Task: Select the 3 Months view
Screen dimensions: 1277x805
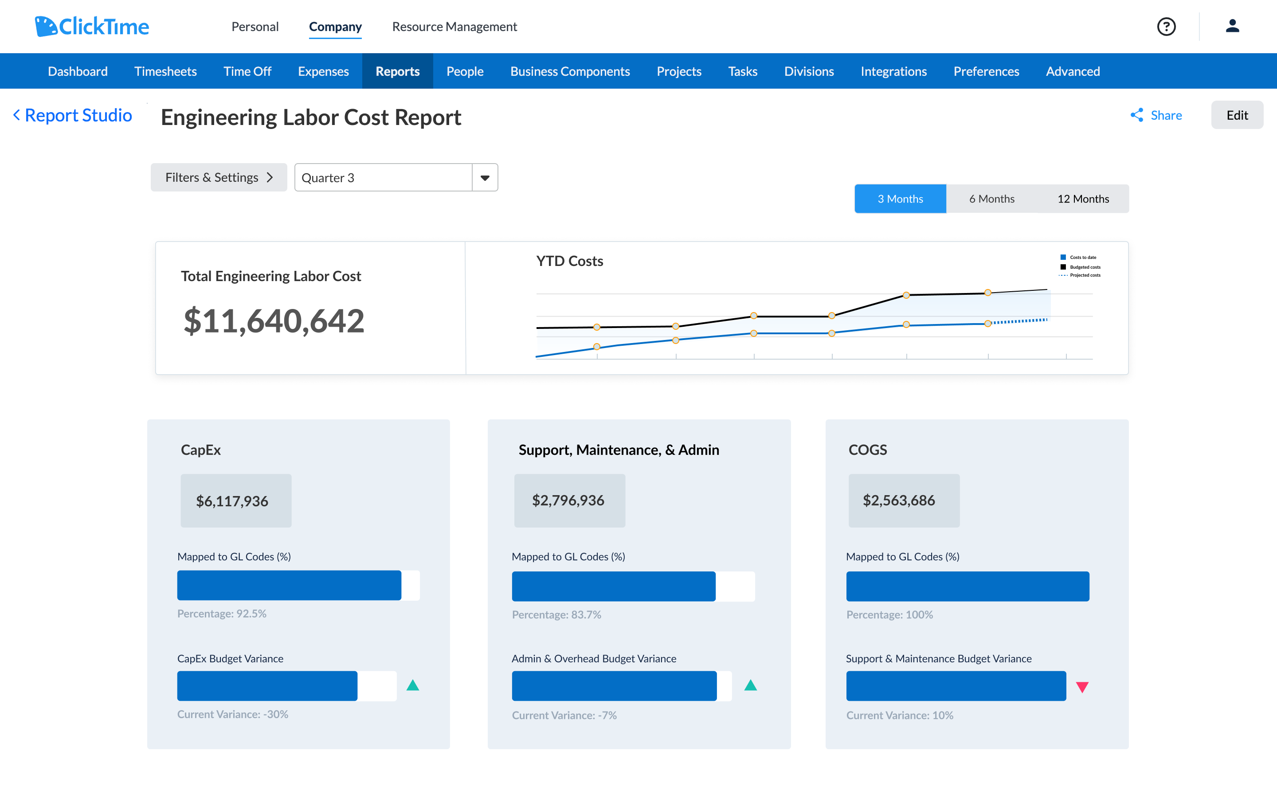Action: point(900,198)
